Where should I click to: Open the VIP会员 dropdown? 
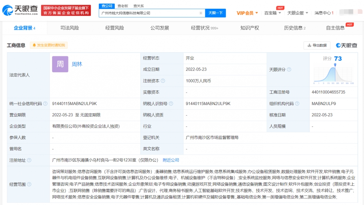coord(247,13)
